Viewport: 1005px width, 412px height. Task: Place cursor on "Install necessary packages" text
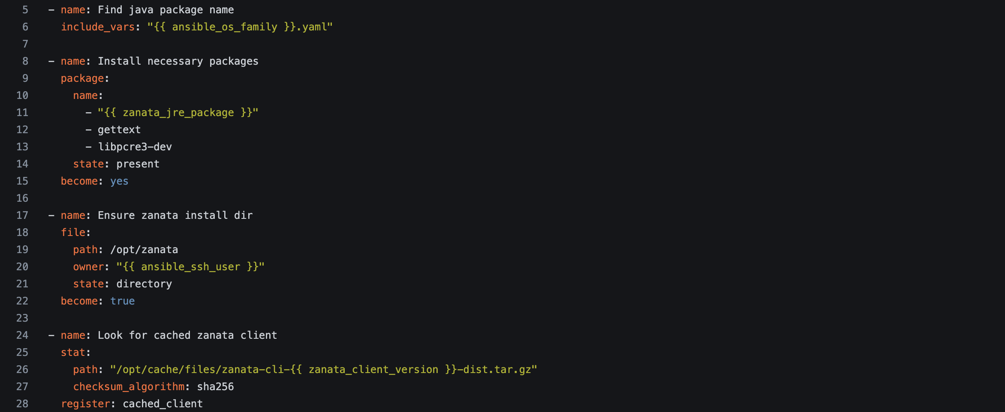[178, 61]
